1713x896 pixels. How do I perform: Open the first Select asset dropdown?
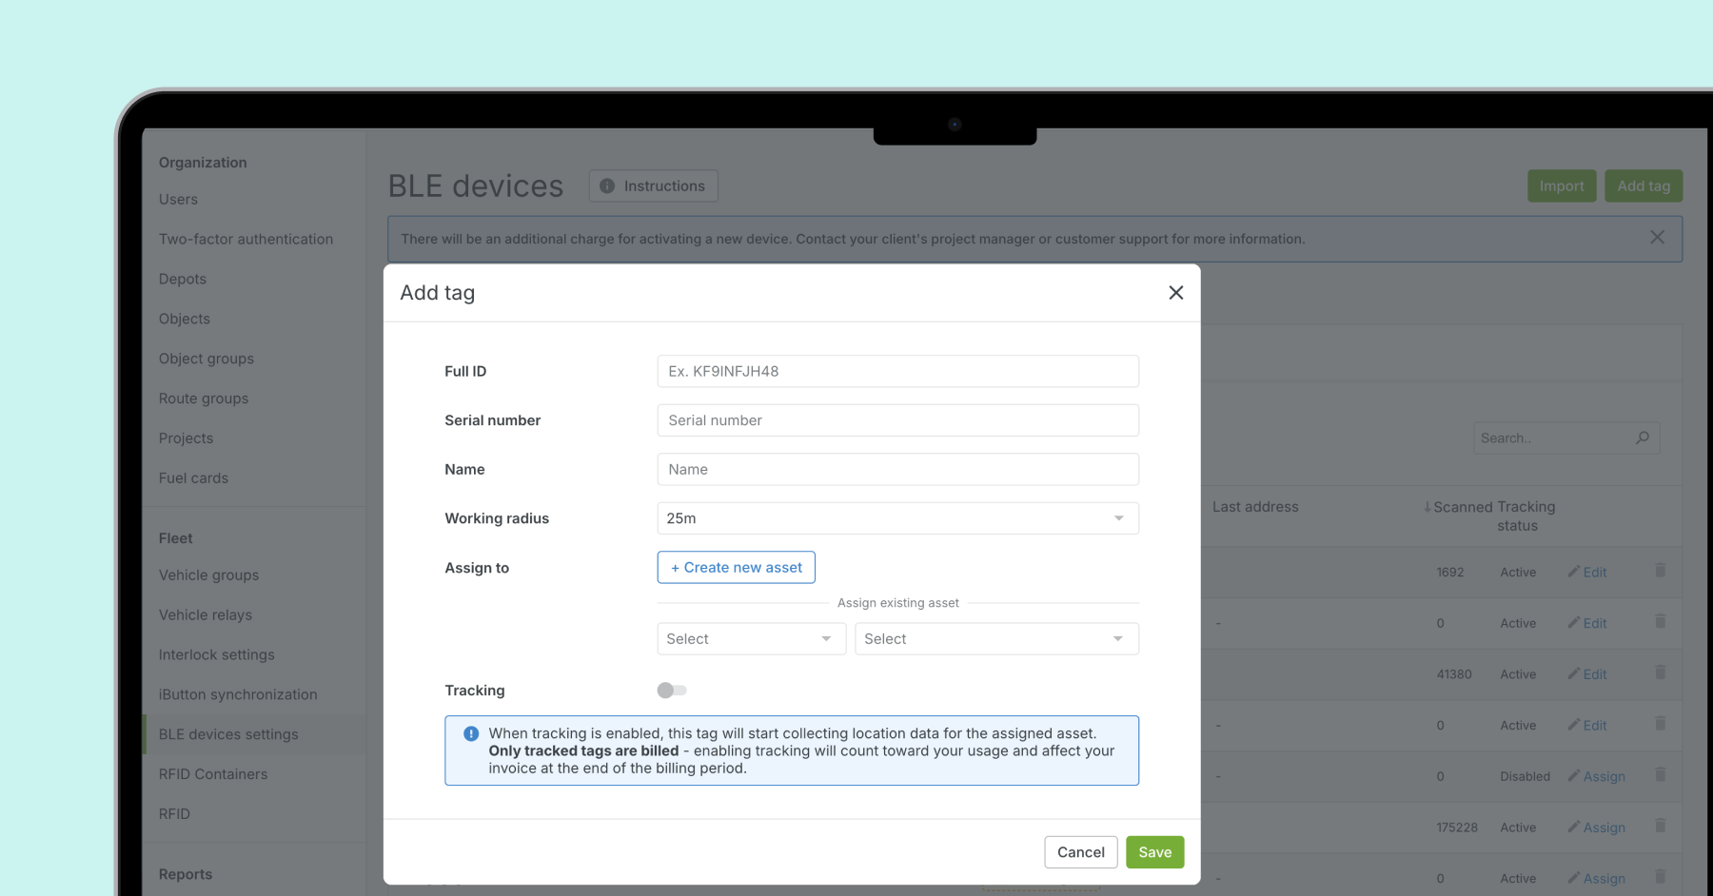click(751, 639)
